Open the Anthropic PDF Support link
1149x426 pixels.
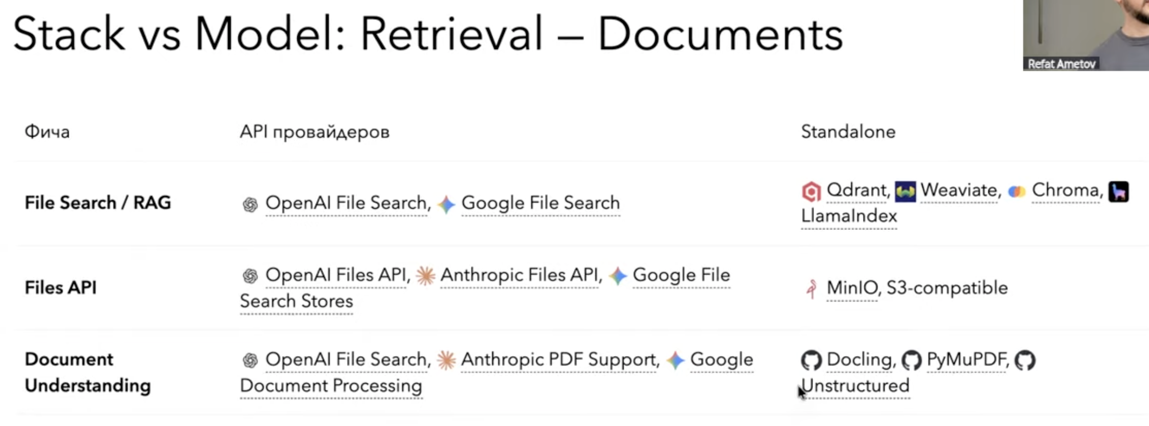tap(559, 360)
